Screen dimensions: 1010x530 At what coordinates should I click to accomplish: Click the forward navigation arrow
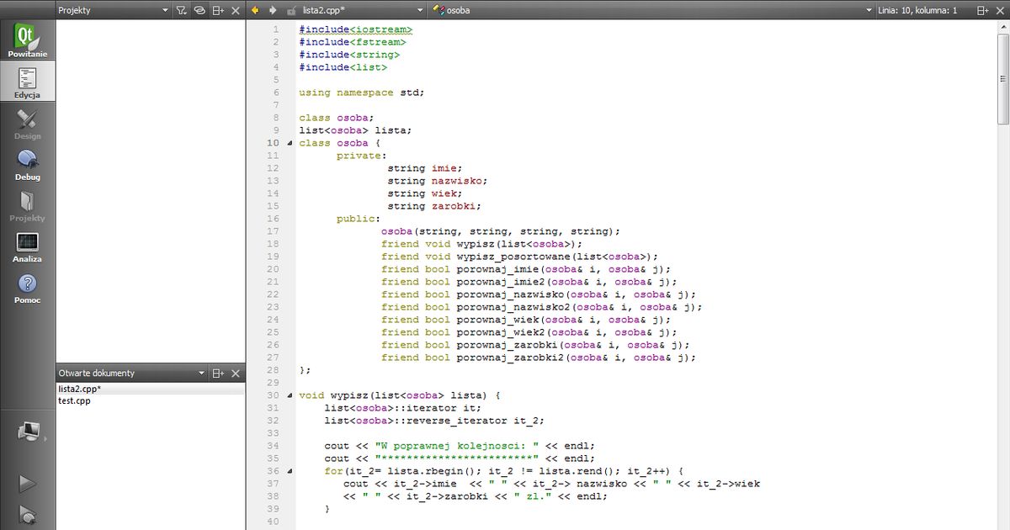click(272, 11)
